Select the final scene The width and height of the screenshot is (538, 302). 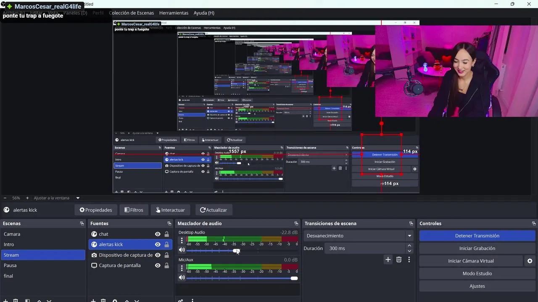coord(43,276)
